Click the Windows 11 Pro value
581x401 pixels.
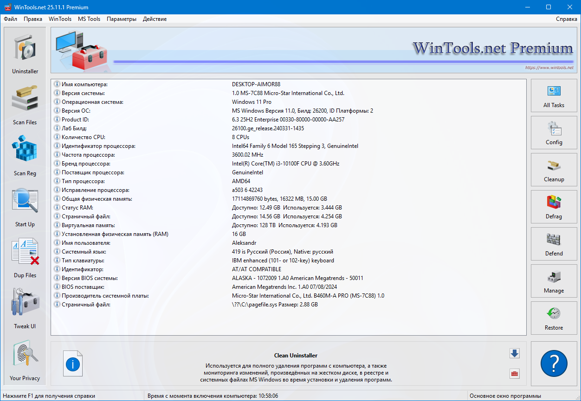pos(252,102)
